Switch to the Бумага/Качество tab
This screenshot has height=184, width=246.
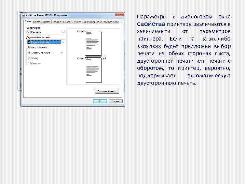click(x=42, y=22)
